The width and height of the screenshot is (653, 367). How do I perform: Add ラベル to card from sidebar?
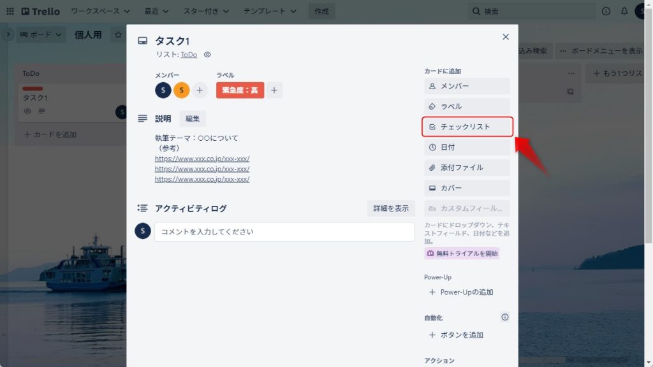click(467, 106)
